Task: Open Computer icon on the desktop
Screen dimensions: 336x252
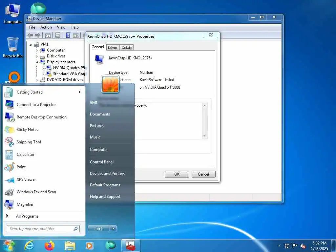Action: 13,13
